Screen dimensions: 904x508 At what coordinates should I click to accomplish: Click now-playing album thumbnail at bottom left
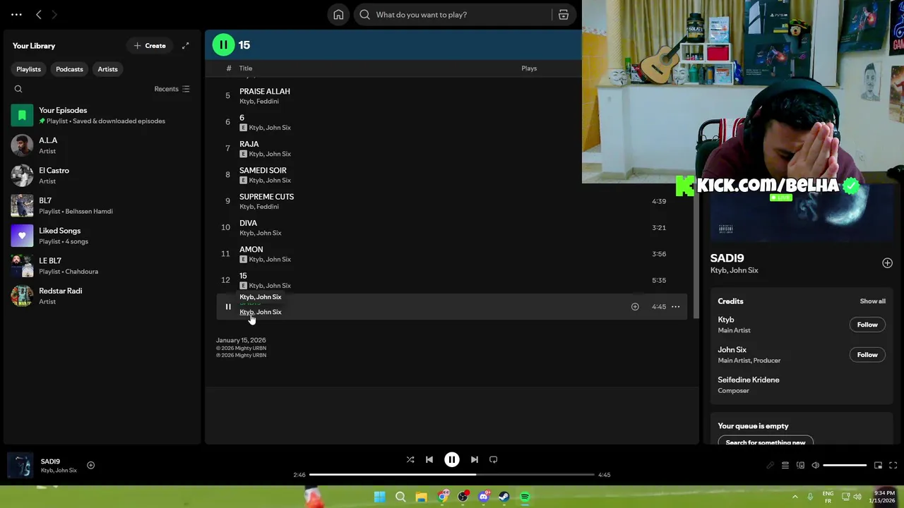click(x=20, y=466)
